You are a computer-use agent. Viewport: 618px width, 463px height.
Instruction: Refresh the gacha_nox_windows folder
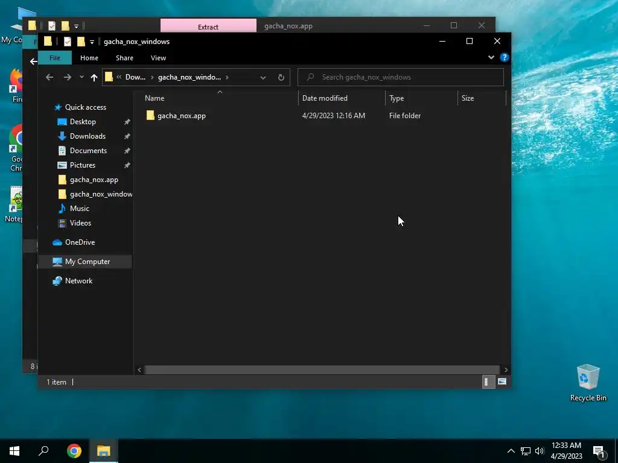281,77
